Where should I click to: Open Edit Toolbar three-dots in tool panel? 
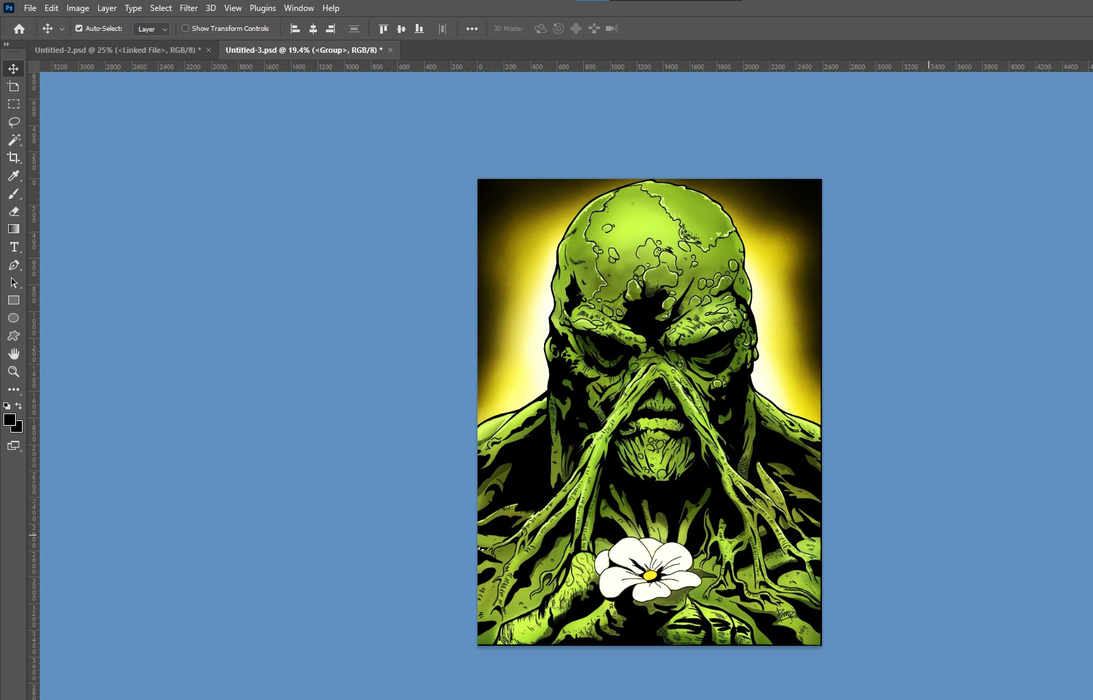pyautogui.click(x=13, y=389)
